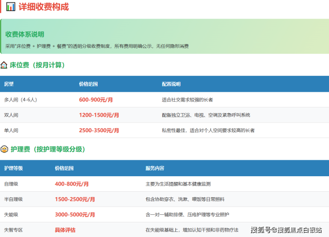Select the 自理级 row label
329x237 pixels.
point(11,184)
